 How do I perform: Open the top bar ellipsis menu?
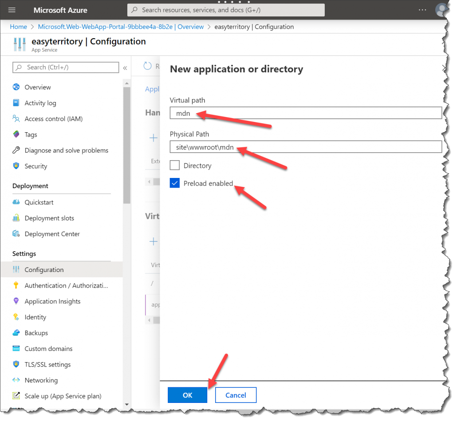pyautogui.click(x=422, y=10)
